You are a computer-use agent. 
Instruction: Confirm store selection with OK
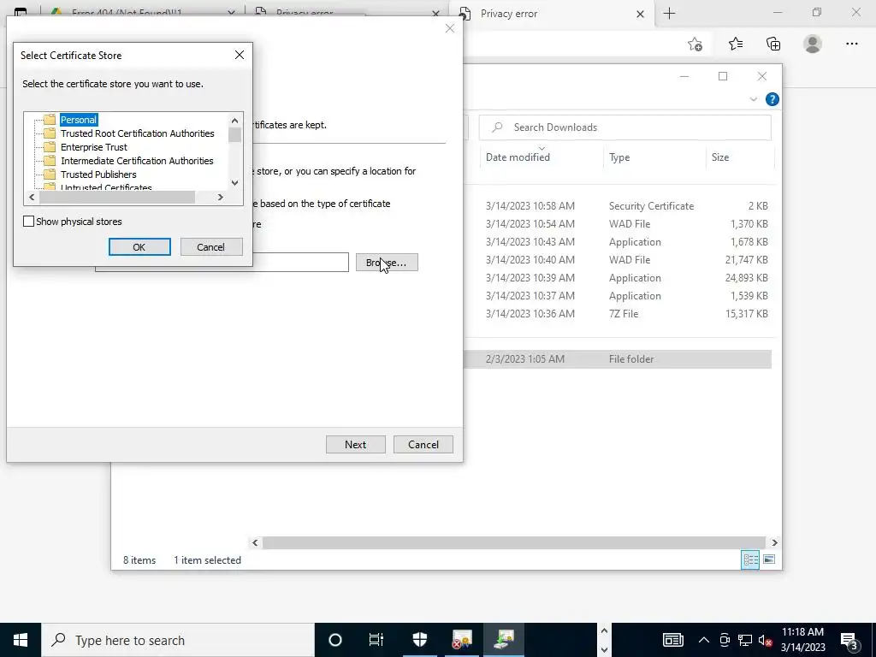click(139, 247)
